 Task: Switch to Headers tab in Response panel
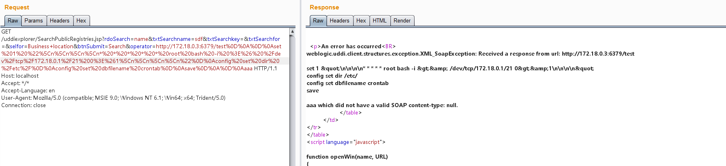[340, 21]
